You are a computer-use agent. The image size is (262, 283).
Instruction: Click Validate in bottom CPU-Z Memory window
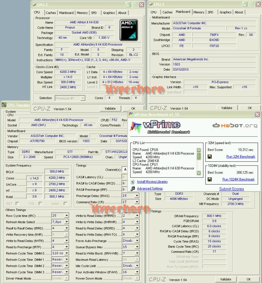pyautogui.click(x=226, y=279)
